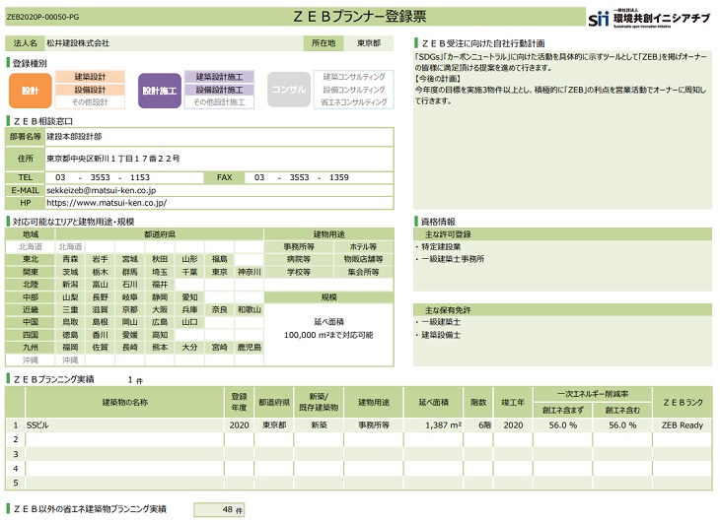Image resolution: width=720 pixels, height=522 pixels.
Task: Click the ZEBプランナー登録票 title
Action: click(360, 17)
